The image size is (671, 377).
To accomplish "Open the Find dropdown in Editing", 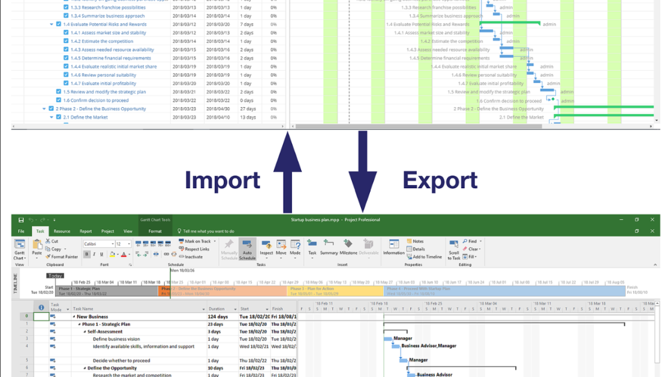I will point(480,242).
